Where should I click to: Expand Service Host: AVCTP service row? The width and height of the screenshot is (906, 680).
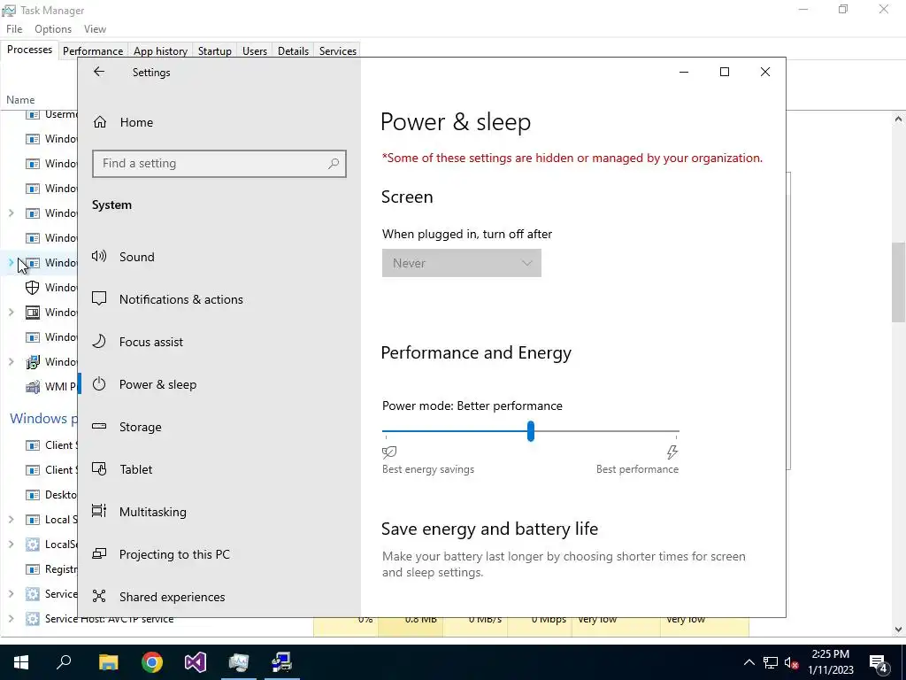click(11, 619)
